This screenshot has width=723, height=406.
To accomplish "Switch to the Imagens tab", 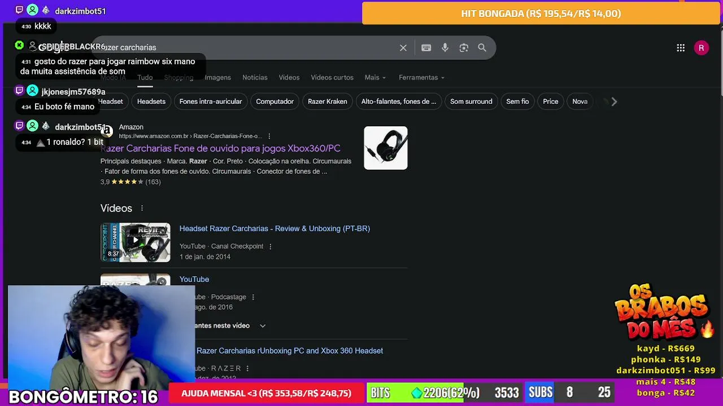I will 217,77.
